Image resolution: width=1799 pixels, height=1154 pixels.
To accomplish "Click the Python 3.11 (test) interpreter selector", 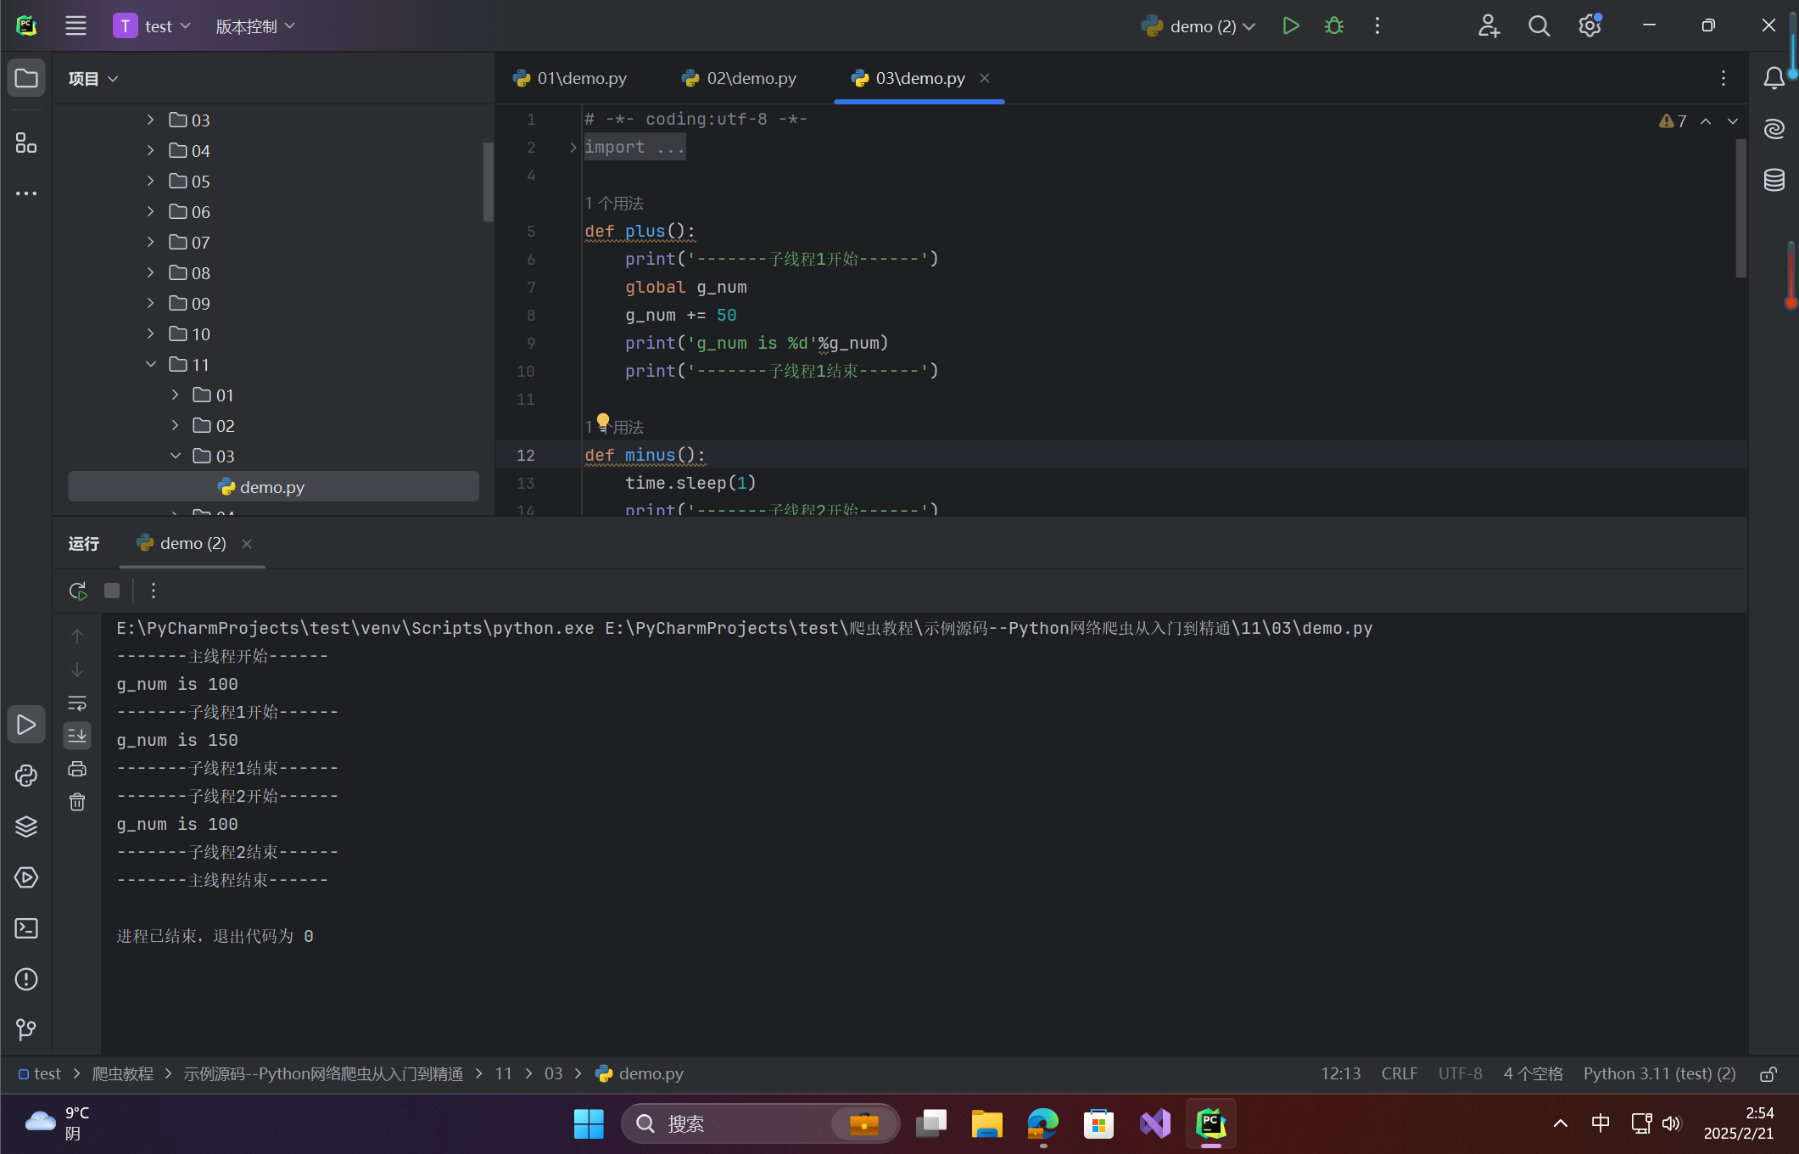I will pyautogui.click(x=1659, y=1074).
